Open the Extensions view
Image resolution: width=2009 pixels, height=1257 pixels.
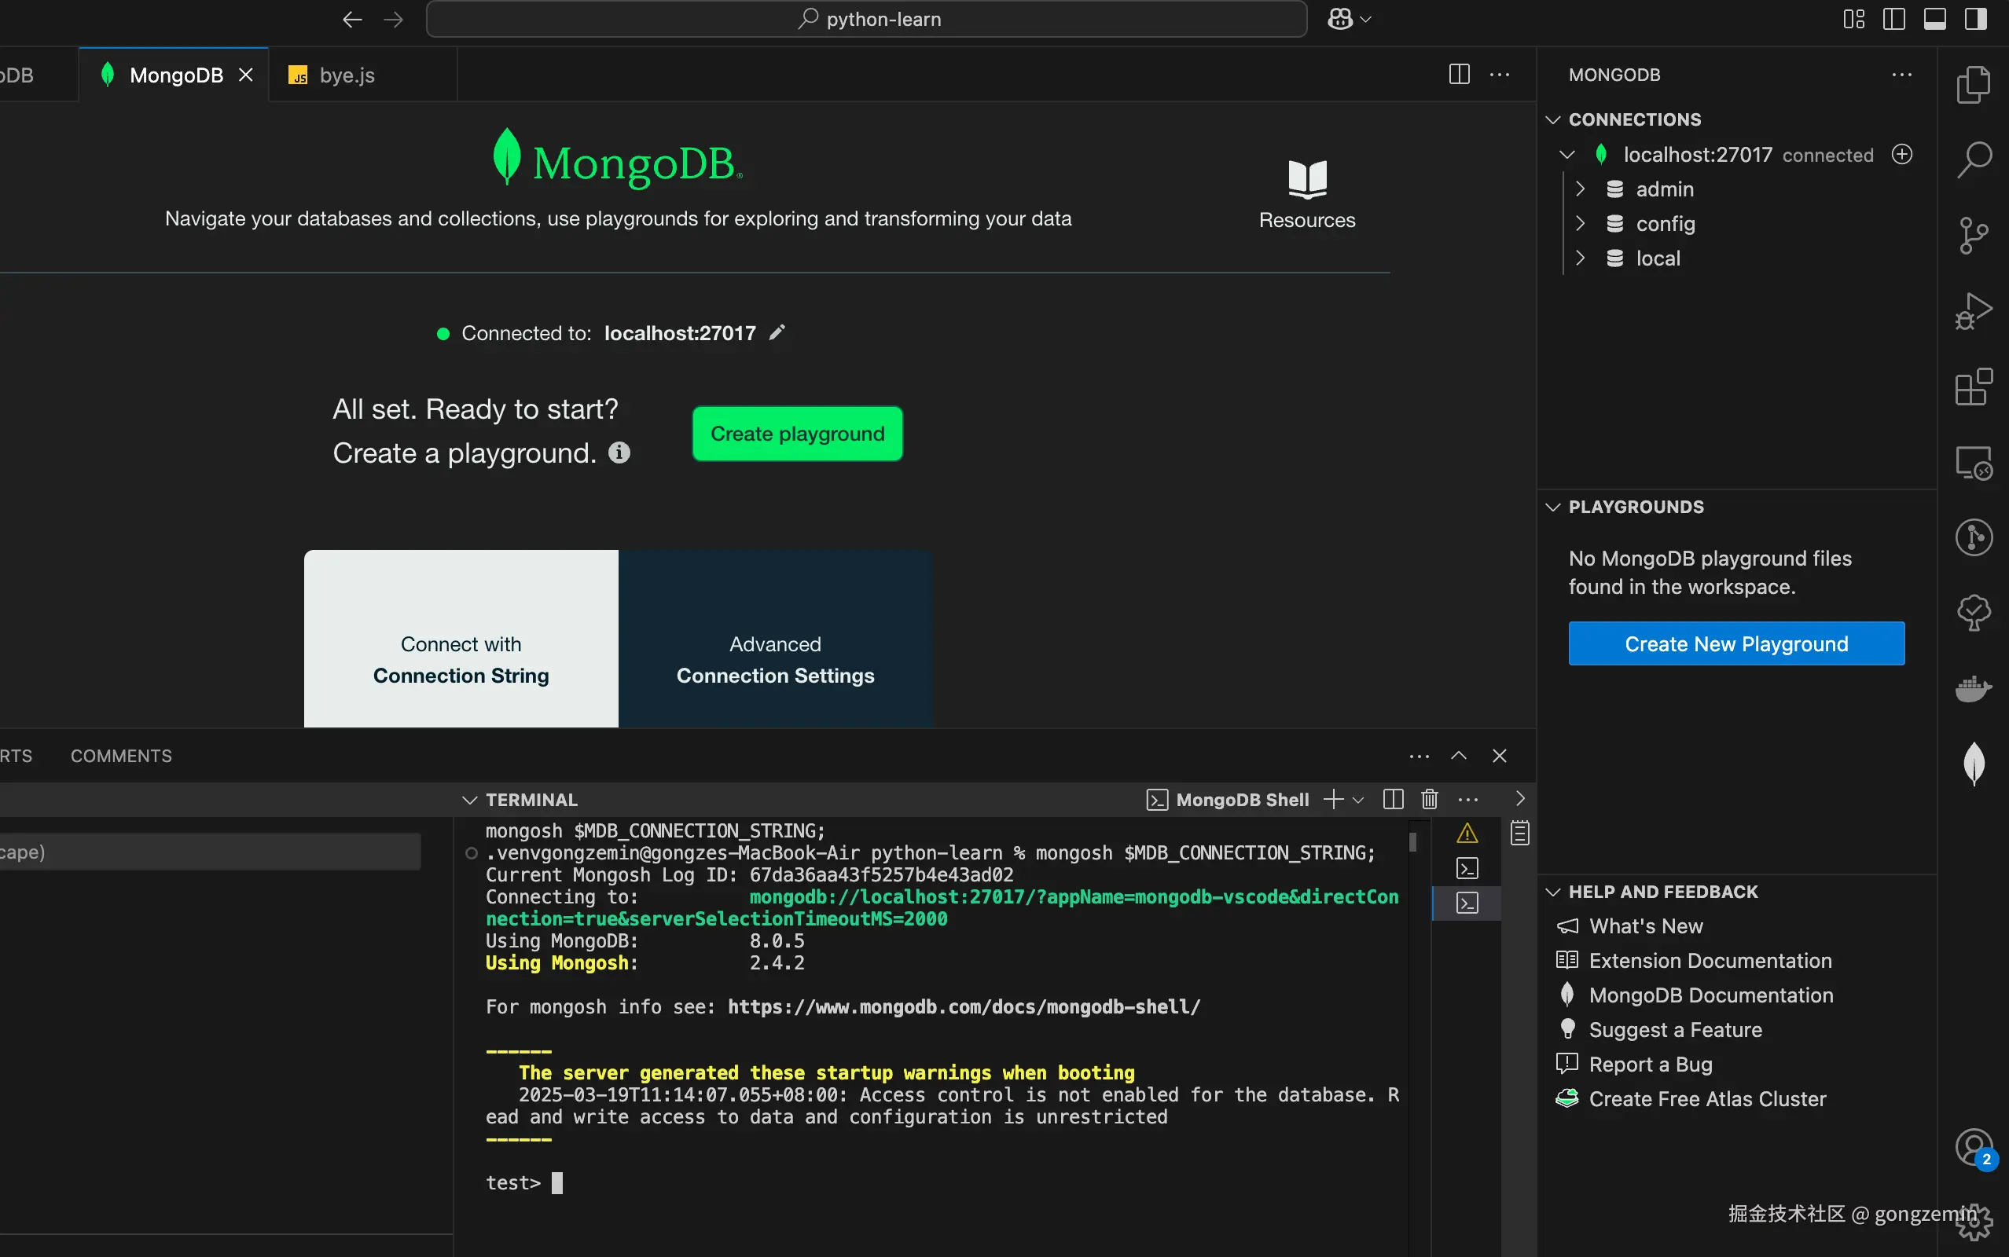click(x=1974, y=387)
